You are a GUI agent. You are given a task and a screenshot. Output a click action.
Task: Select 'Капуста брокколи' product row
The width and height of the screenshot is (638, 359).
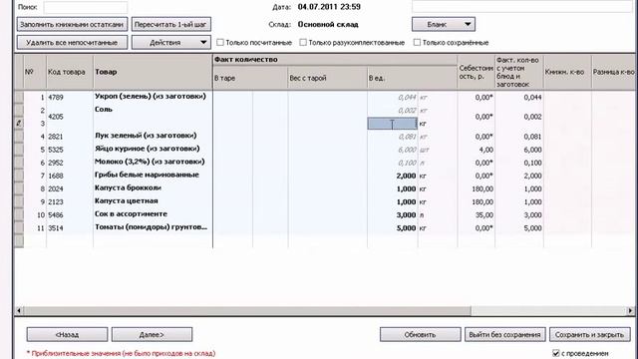(128, 187)
